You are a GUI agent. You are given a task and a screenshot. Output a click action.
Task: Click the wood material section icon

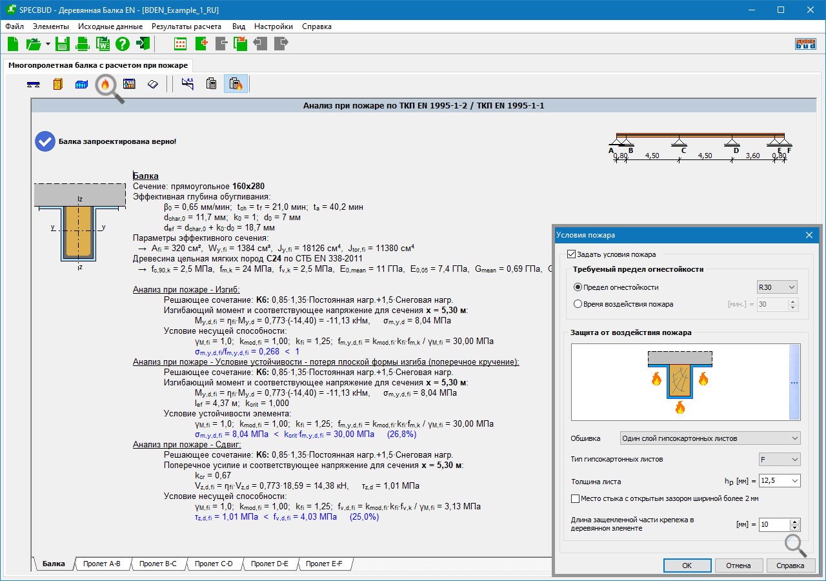57,84
